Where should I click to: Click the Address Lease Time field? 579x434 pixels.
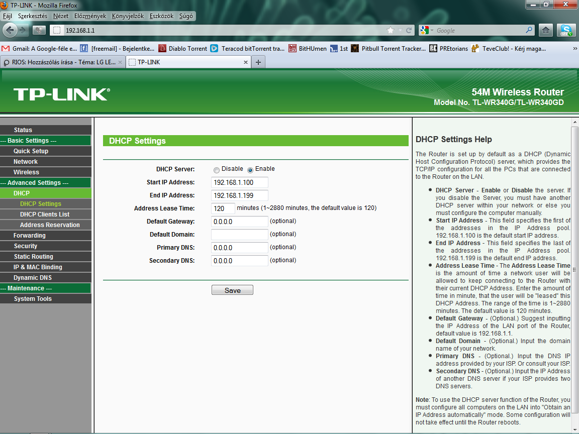point(223,208)
